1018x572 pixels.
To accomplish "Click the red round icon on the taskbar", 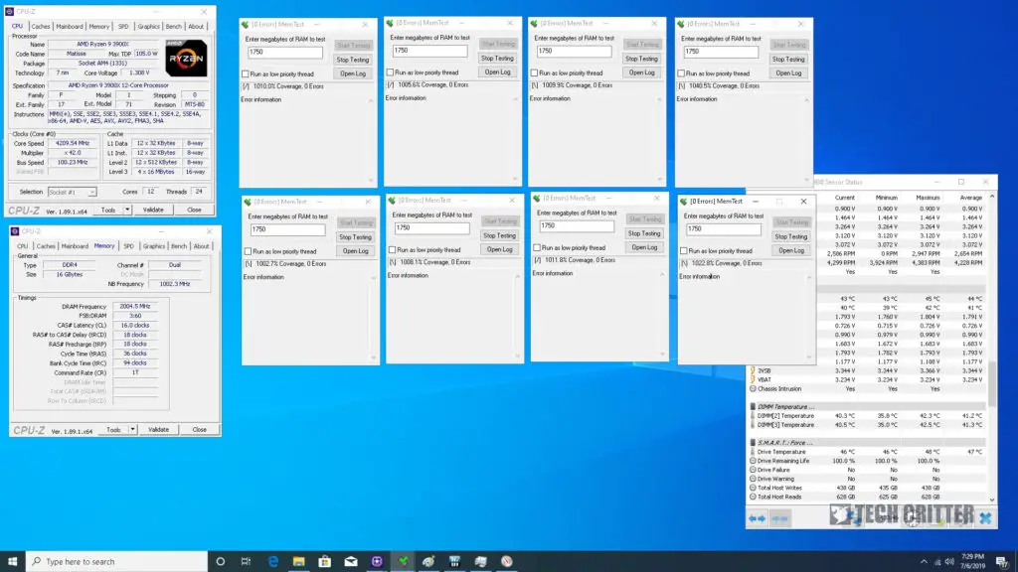I will click(x=506, y=561).
